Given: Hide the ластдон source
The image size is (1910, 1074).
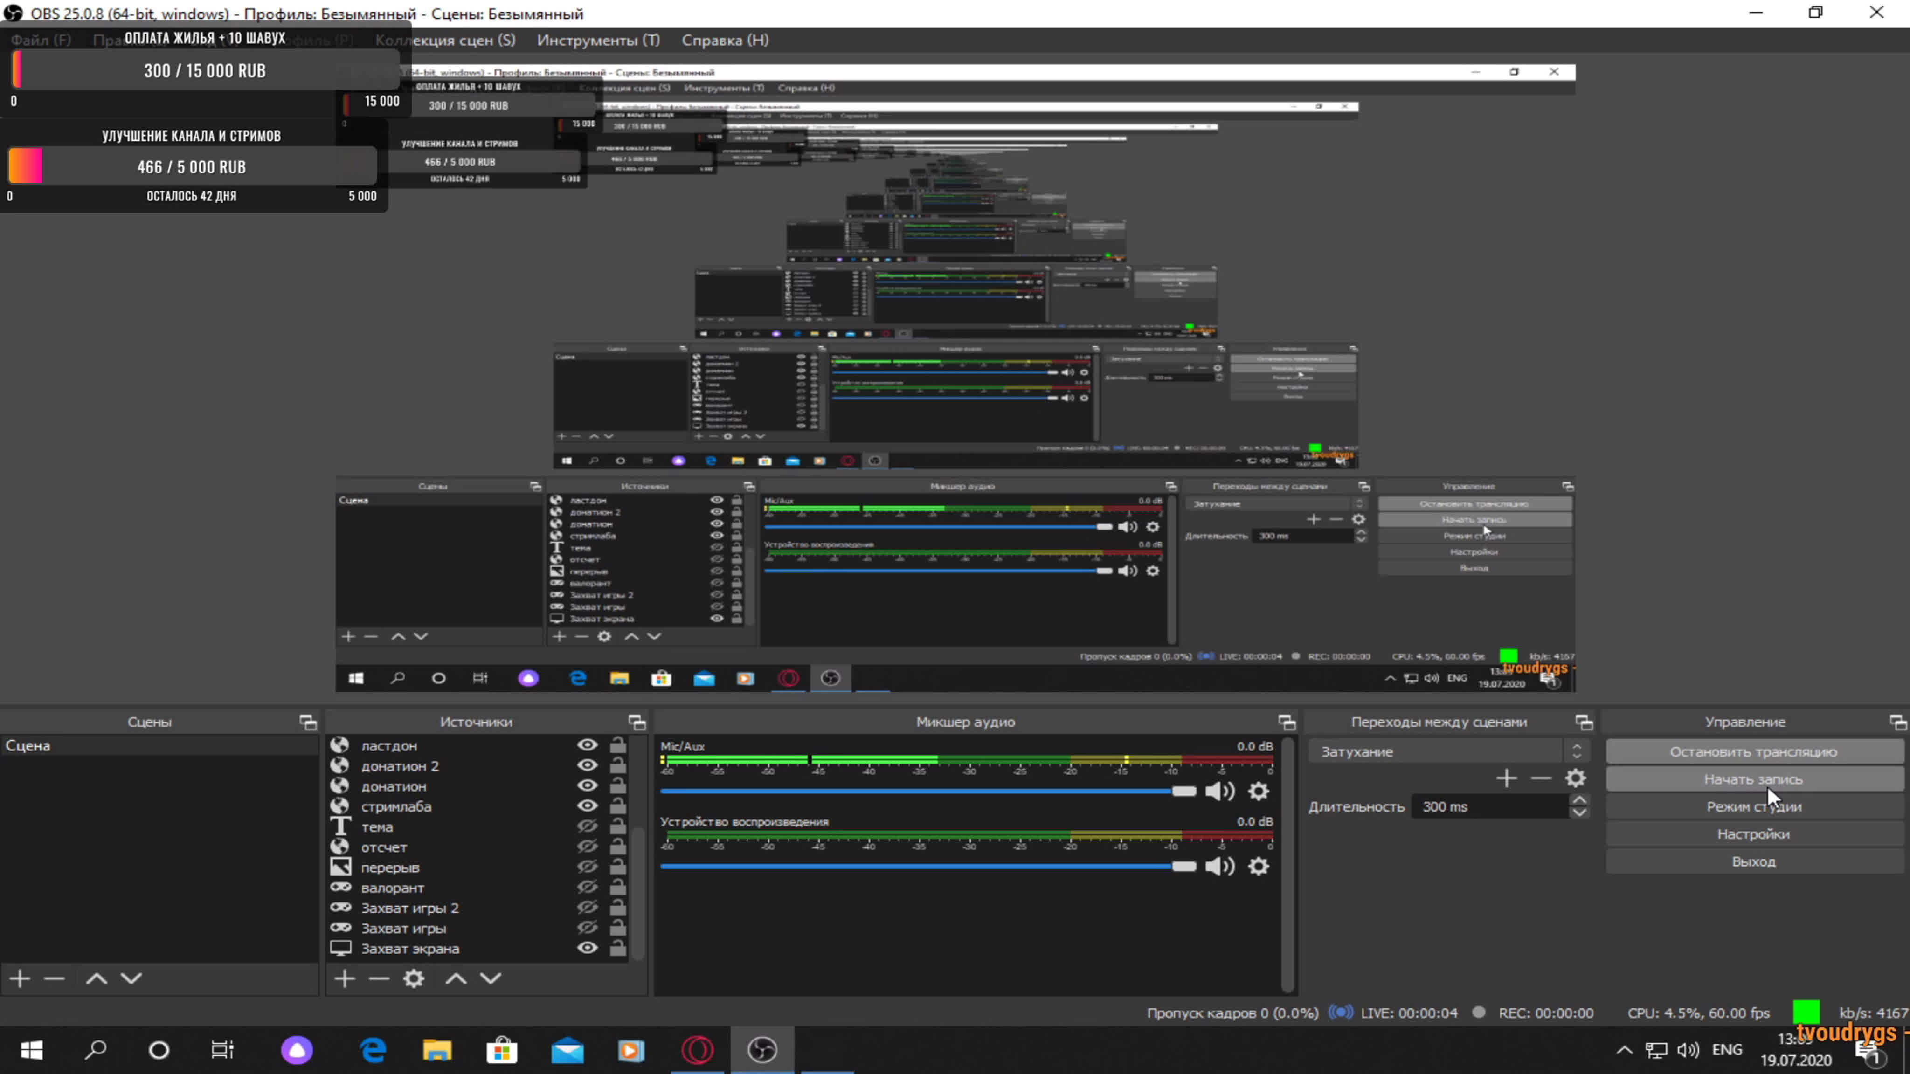Looking at the screenshot, I should click(587, 745).
